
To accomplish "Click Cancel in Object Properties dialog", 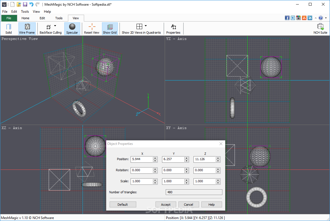I will tap(188, 204).
